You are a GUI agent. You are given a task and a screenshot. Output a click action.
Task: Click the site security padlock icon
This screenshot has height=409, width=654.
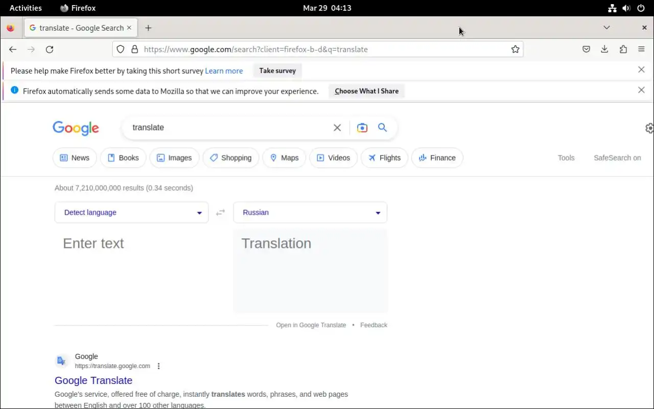pyautogui.click(x=135, y=49)
